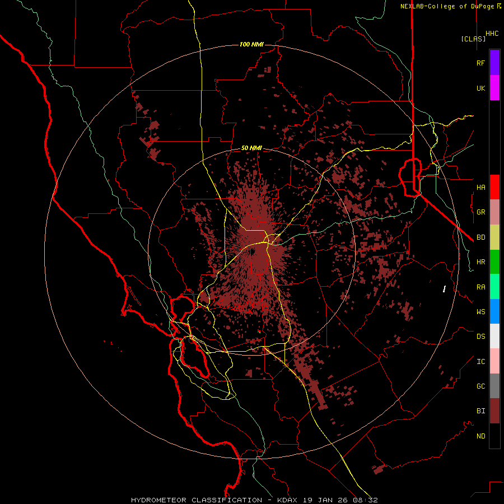Click the WS legend label
The height and width of the screenshot is (504, 504).
pyautogui.click(x=480, y=312)
